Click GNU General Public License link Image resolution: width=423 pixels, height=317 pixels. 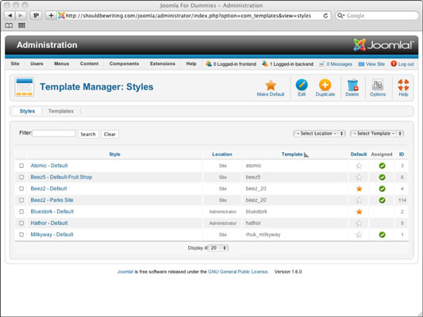click(238, 272)
